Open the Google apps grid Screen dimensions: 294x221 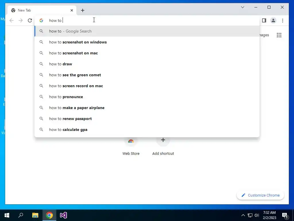click(x=279, y=35)
